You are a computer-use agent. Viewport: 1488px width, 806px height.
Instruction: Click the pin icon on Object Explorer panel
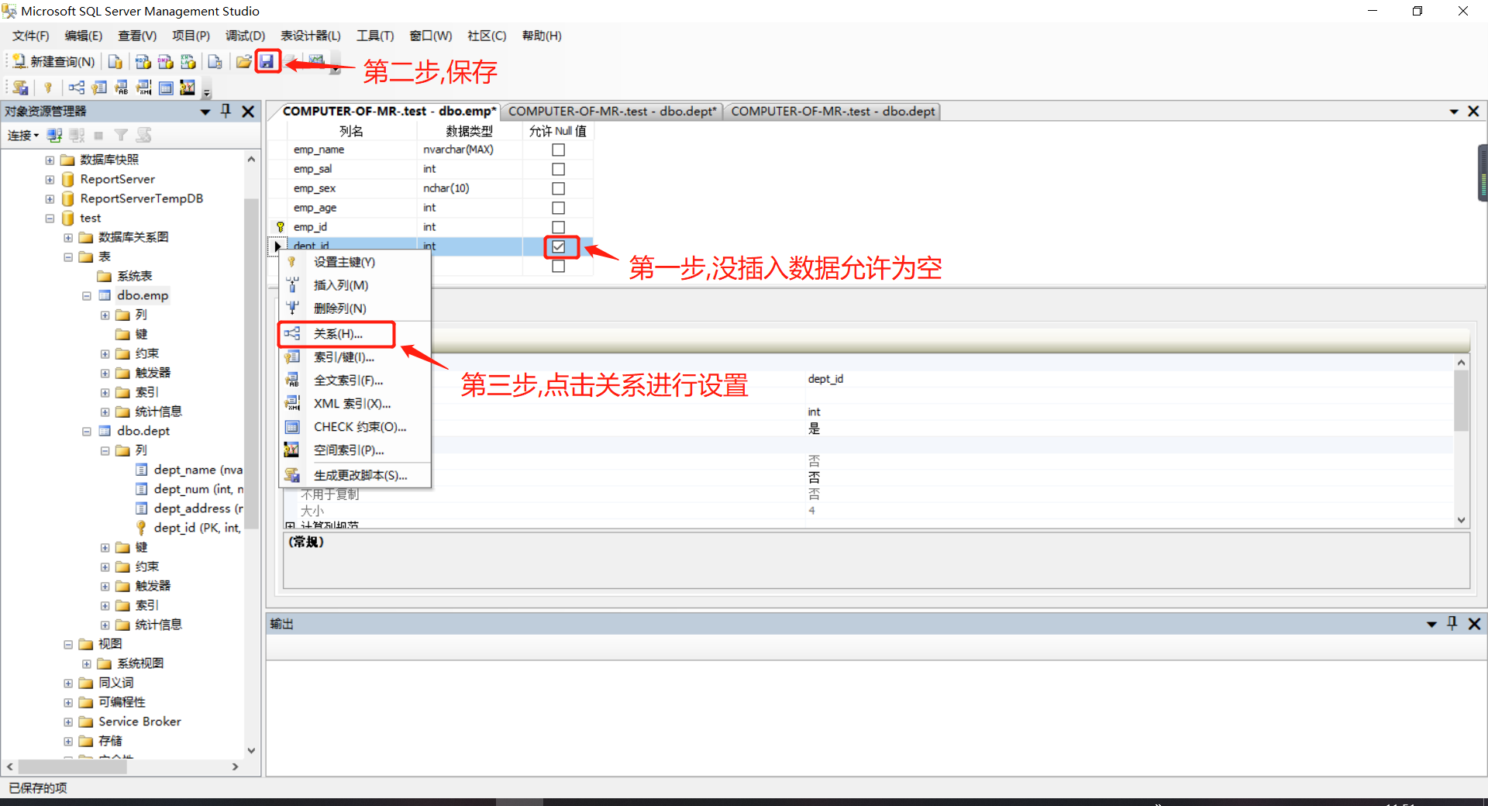pyautogui.click(x=225, y=111)
